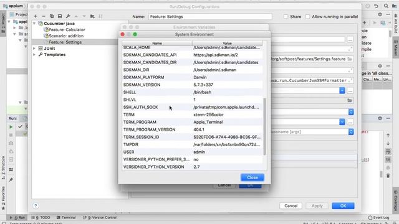Click value xterm-256color

[x=208, y=114]
